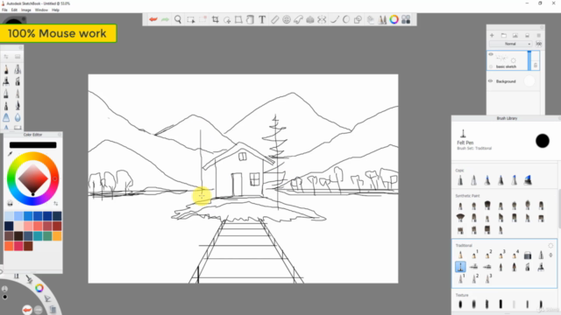Open the Color Editor wheel toolbar icon
Screen dimensions: 561x315
tap(394, 19)
